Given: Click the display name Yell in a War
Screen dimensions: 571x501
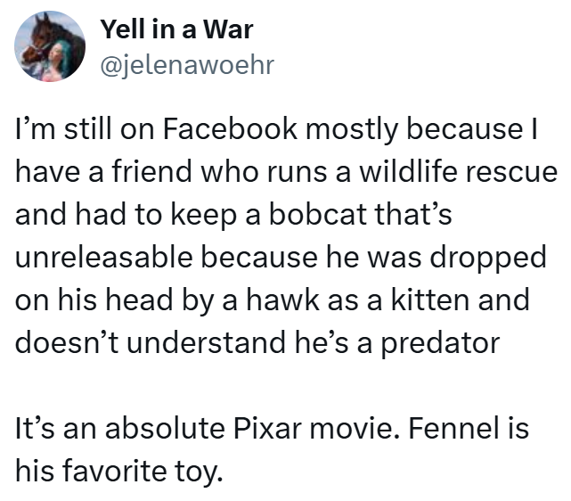Looking at the screenshot, I should (x=176, y=29).
